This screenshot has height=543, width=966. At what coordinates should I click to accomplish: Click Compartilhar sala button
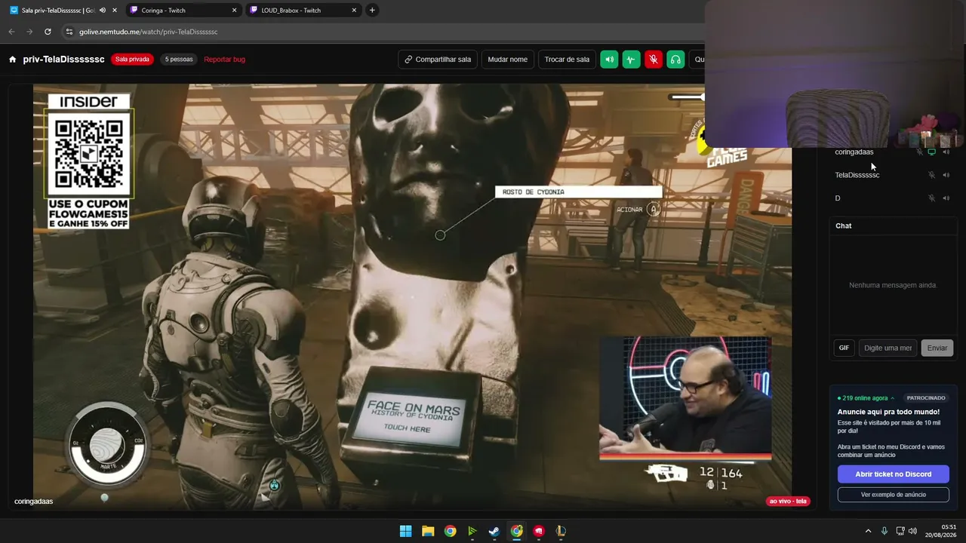tap(438, 60)
